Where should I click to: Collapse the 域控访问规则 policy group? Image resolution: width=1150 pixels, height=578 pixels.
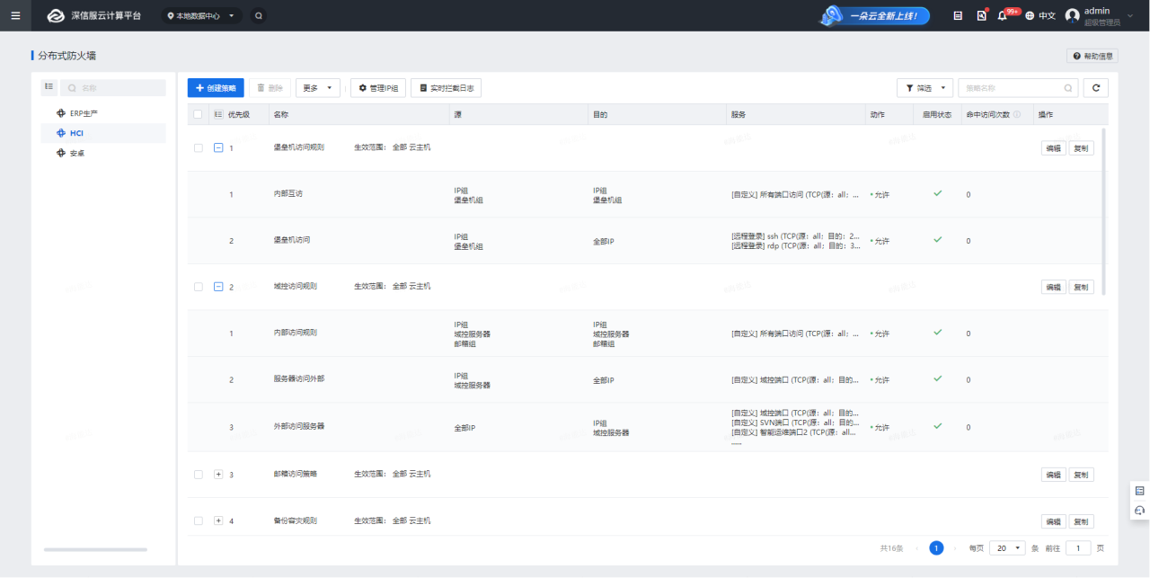(218, 287)
